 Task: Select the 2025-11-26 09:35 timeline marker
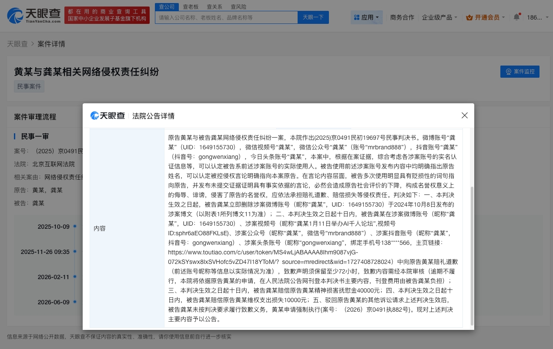[75, 252]
